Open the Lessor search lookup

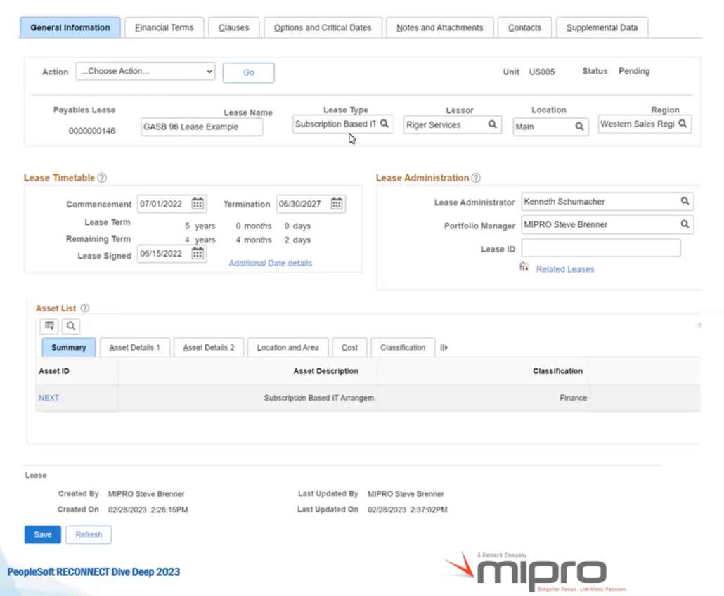[492, 124]
